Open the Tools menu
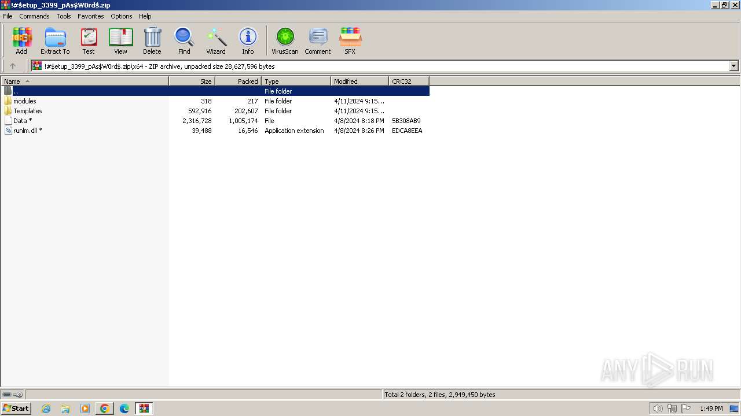 pyautogui.click(x=64, y=16)
